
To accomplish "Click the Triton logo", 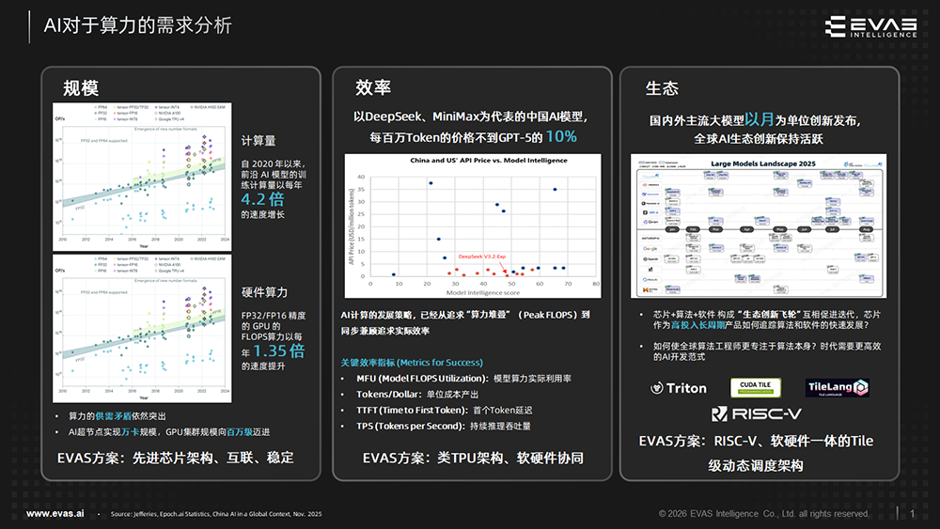I will (679, 388).
